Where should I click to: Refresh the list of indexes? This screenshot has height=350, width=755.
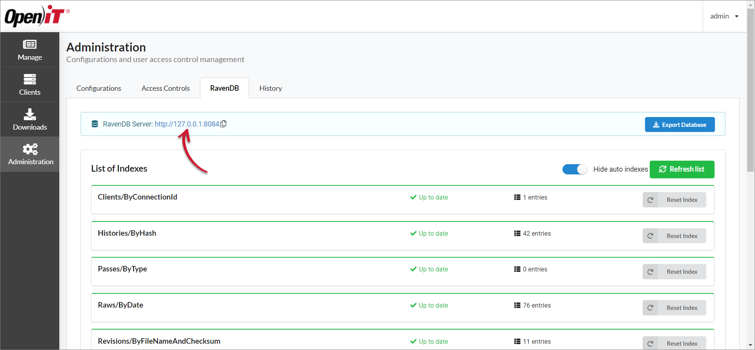(x=682, y=169)
